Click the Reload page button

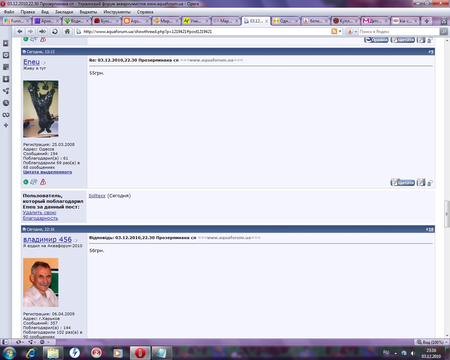(x=55, y=32)
